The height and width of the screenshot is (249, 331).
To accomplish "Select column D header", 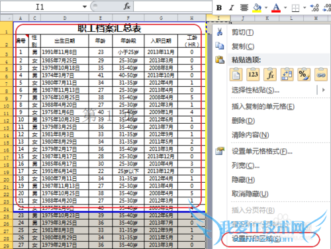I will point(65,18).
